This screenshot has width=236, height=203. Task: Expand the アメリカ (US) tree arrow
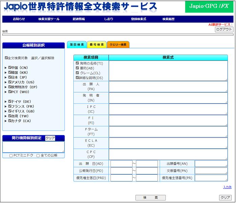(5, 82)
